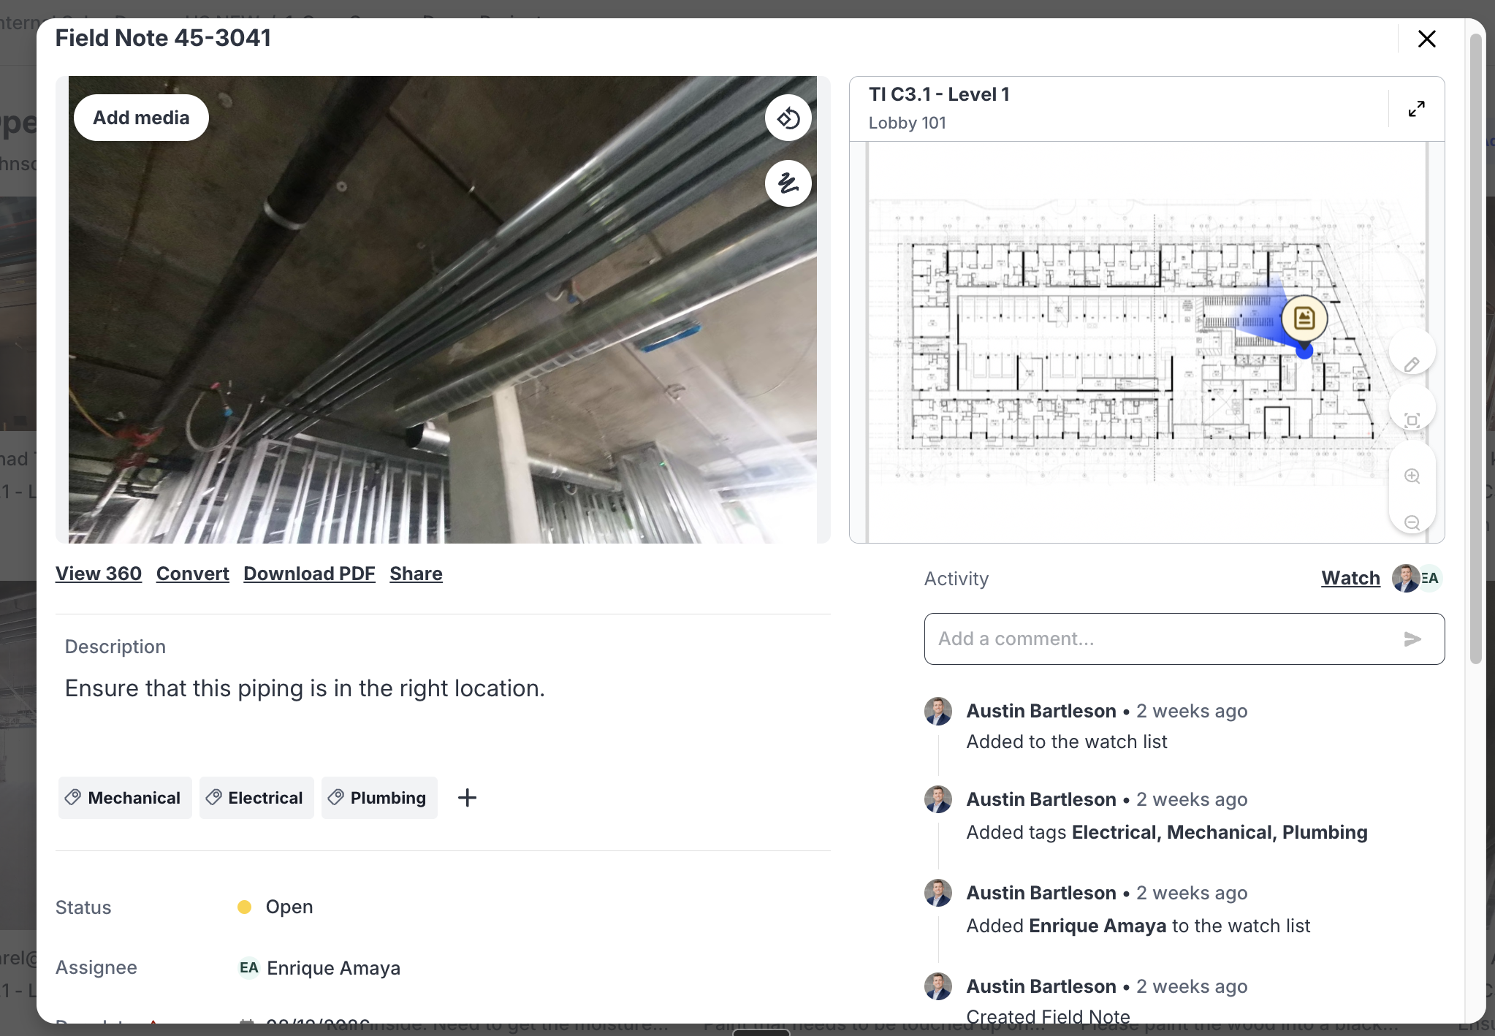Image resolution: width=1495 pixels, height=1036 pixels.
Task: Add a new tag with plus icon
Action: [x=467, y=798]
